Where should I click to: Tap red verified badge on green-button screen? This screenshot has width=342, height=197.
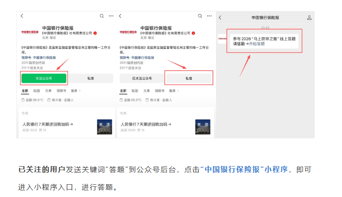[x=95, y=33]
